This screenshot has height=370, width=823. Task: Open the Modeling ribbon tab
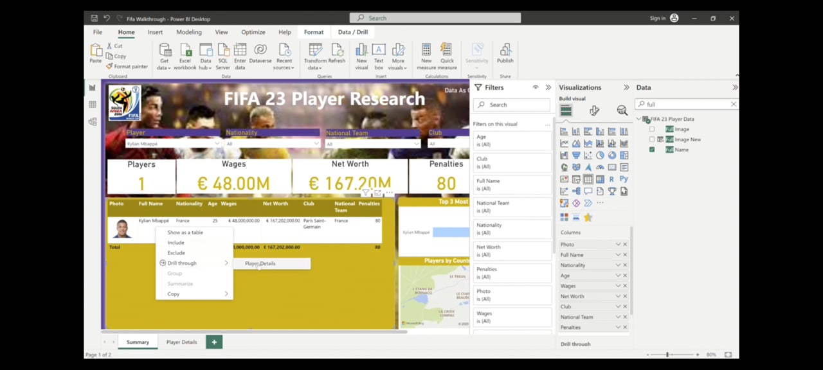click(189, 32)
